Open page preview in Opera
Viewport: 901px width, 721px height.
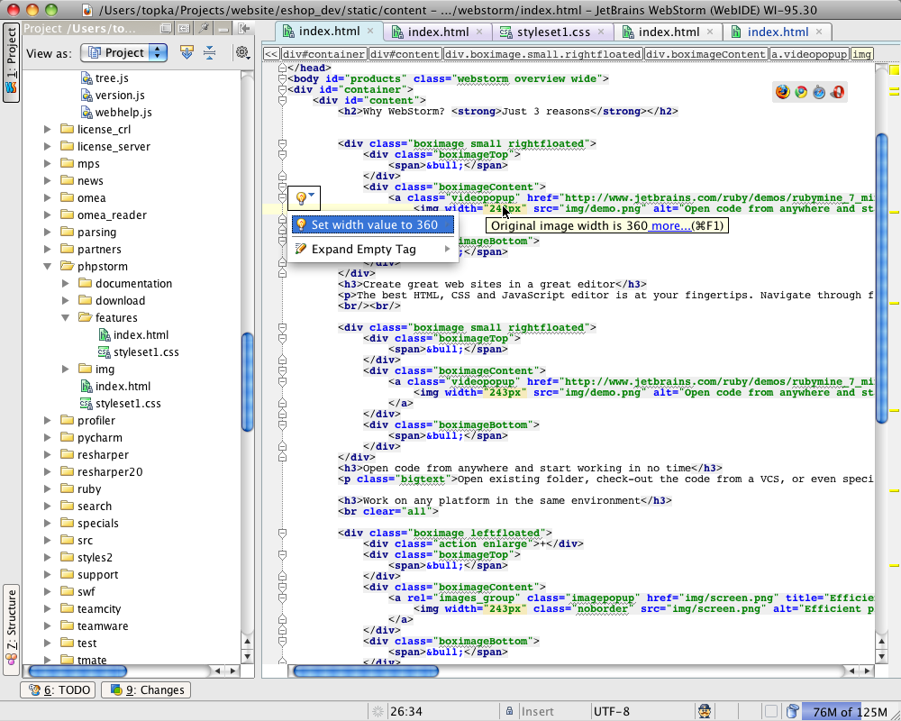[x=837, y=92]
